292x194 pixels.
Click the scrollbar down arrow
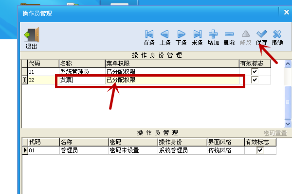(x=288, y=124)
